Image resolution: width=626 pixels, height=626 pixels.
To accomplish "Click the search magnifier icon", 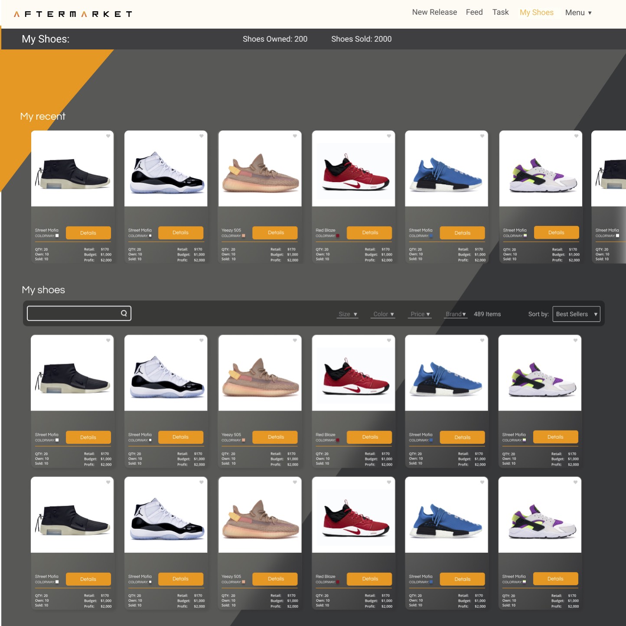I will [x=124, y=313].
